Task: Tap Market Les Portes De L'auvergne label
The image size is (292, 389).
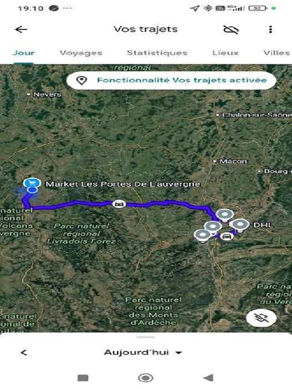Action: pyautogui.click(x=123, y=184)
